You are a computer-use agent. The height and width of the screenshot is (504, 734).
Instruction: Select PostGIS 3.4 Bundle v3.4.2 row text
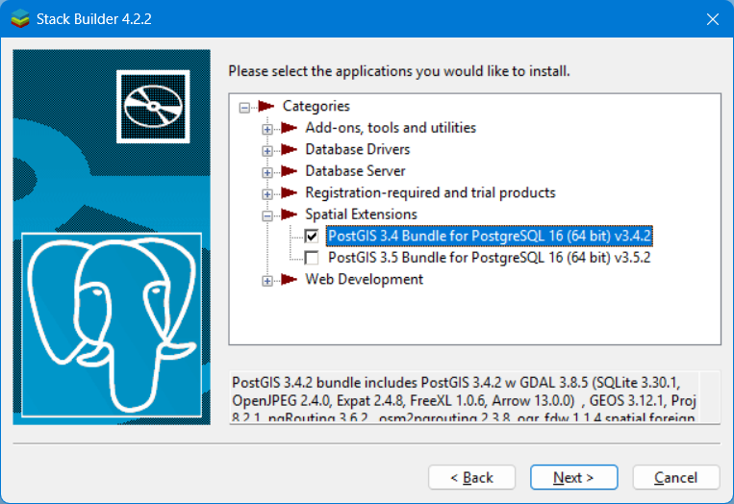point(490,236)
